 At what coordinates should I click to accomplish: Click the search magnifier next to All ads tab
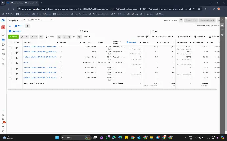click(x=10, y=26)
